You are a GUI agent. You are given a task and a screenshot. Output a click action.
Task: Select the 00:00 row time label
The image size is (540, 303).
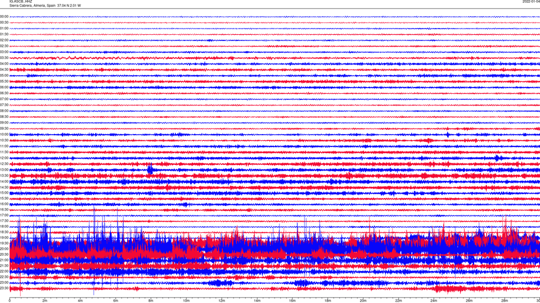point(4,16)
